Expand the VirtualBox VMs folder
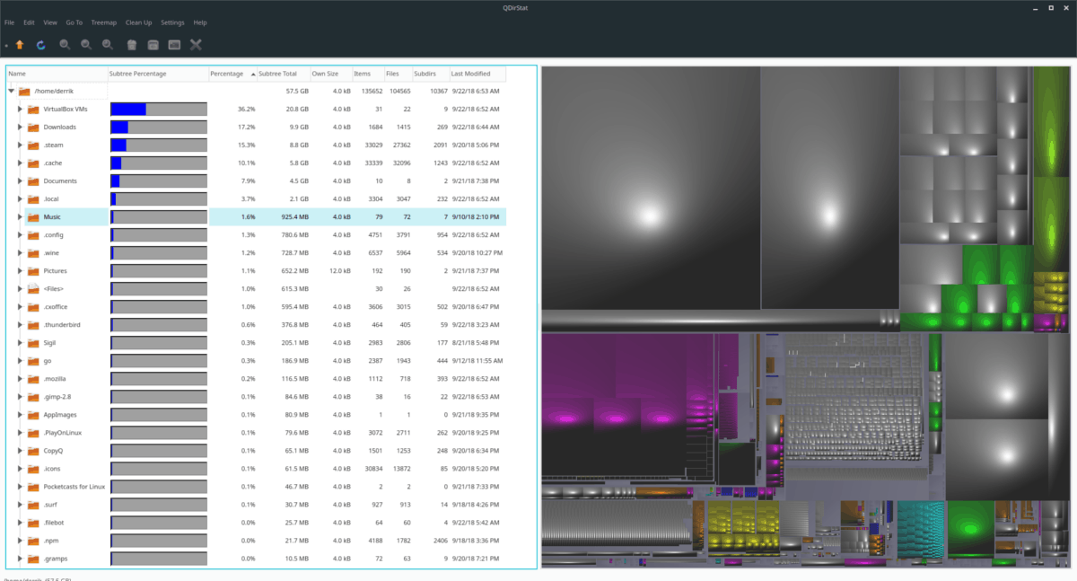The width and height of the screenshot is (1077, 581). [x=20, y=109]
